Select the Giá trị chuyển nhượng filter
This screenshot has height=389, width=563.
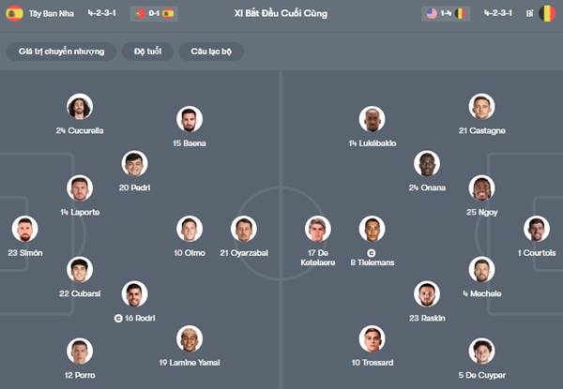[x=61, y=52]
